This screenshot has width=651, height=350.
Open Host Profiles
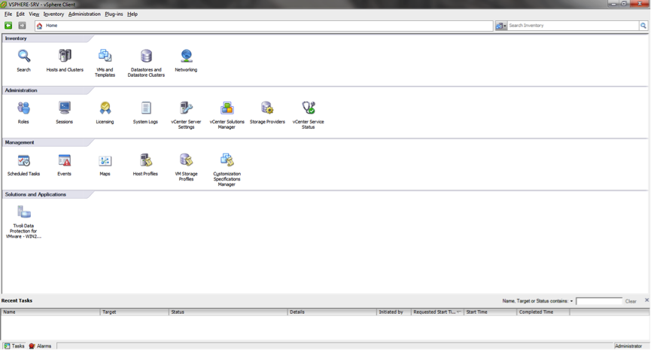click(145, 160)
